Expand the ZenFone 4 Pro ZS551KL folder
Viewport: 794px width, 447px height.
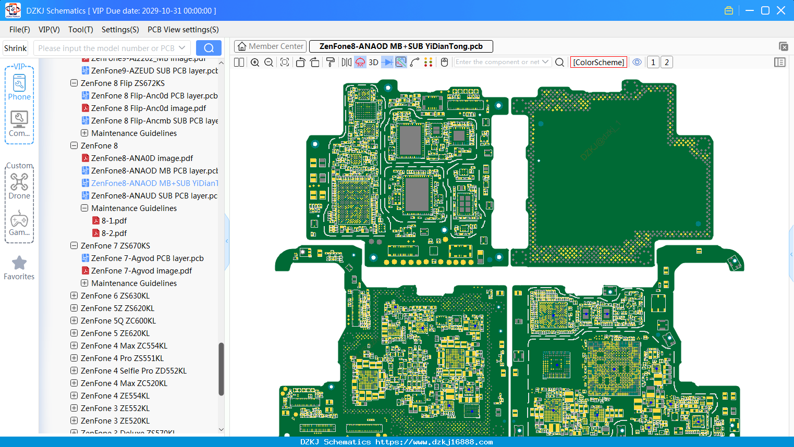pos(74,358)
